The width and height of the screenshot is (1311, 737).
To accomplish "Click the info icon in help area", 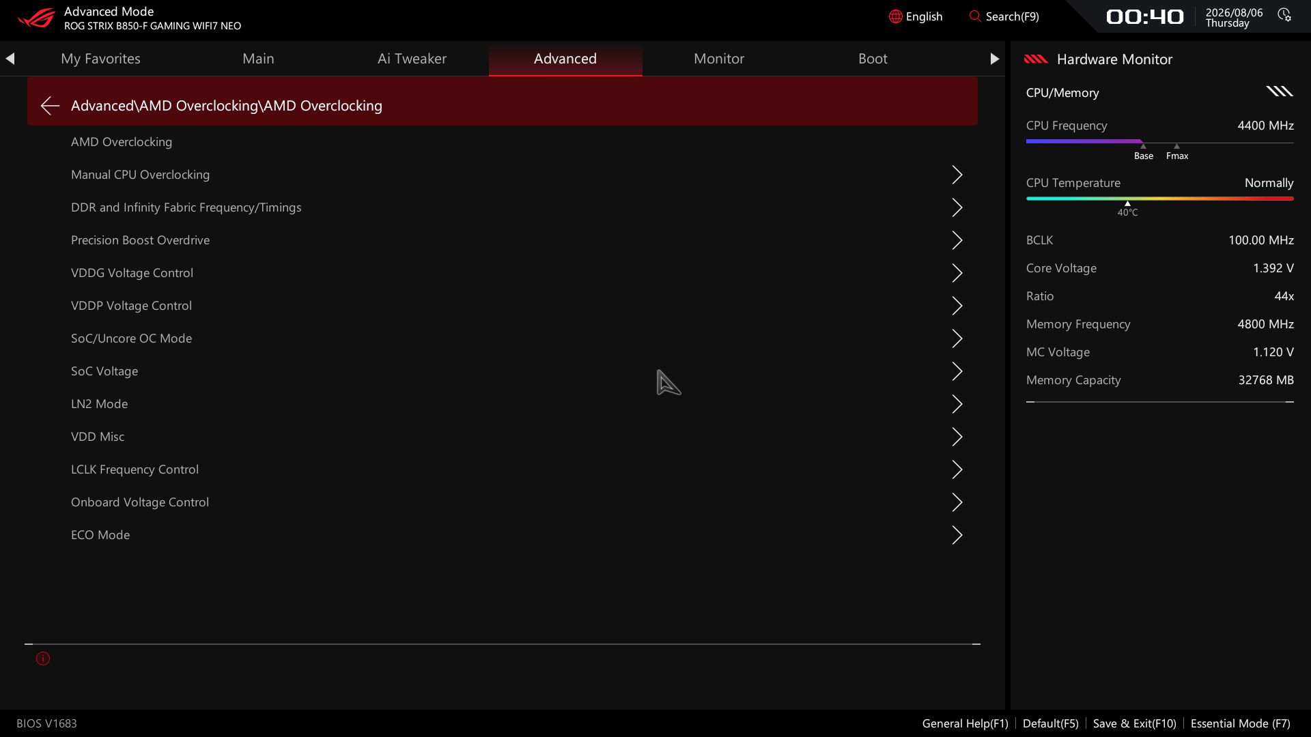I will point(43,659).
